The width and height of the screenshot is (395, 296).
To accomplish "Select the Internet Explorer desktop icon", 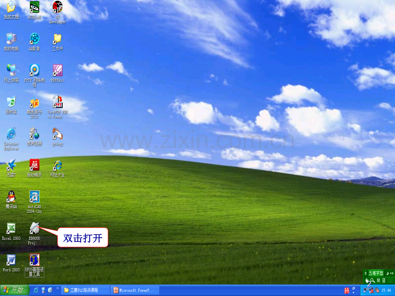I will (x=11, y=139).
